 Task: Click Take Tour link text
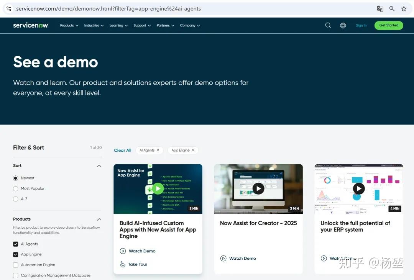tap(138, 264)
